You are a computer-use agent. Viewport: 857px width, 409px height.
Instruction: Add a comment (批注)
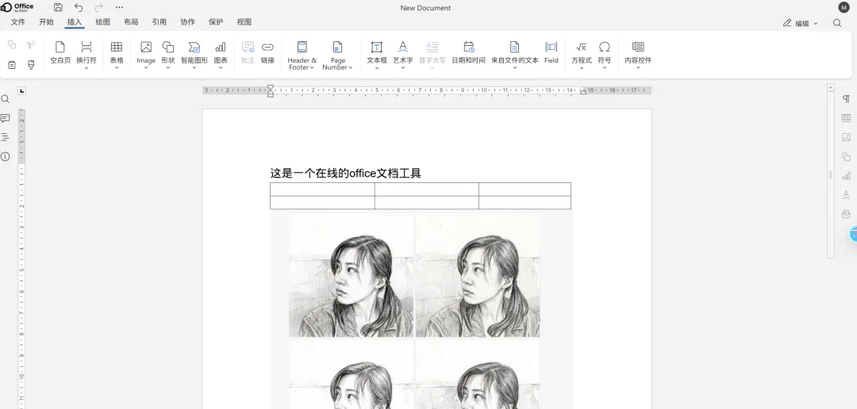click(x=248, y=53)
